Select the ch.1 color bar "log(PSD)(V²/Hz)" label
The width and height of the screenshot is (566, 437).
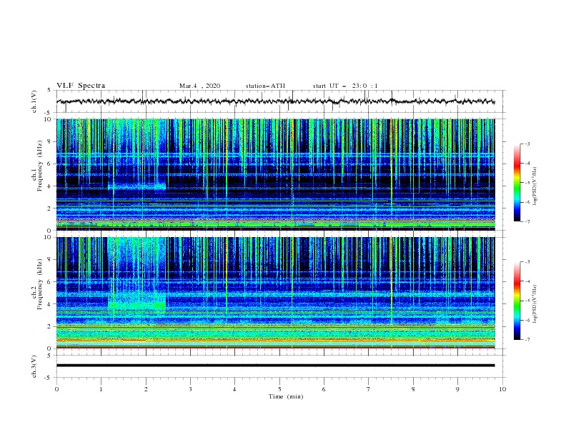(x=535, y=186)
